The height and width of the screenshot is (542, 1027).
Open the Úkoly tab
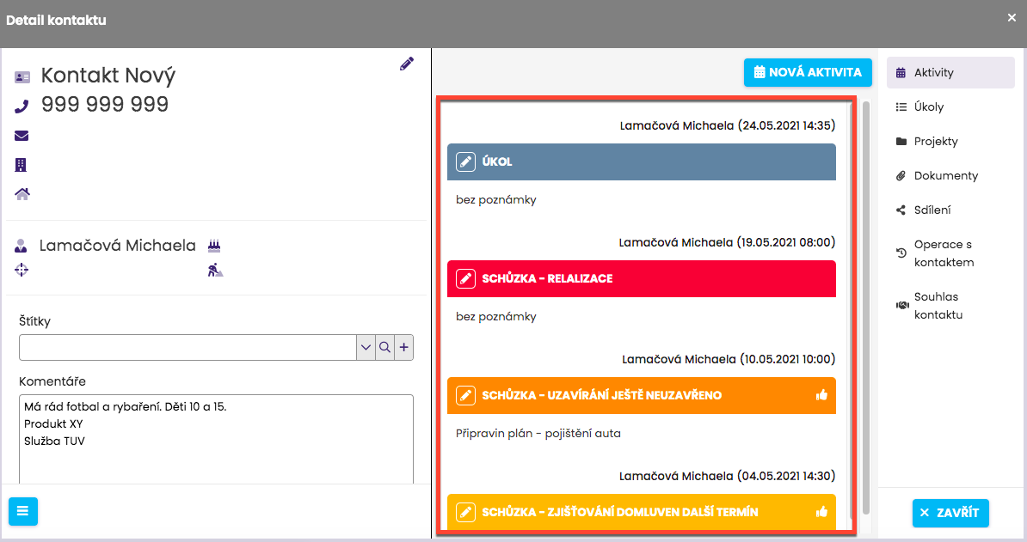[928, 107]
